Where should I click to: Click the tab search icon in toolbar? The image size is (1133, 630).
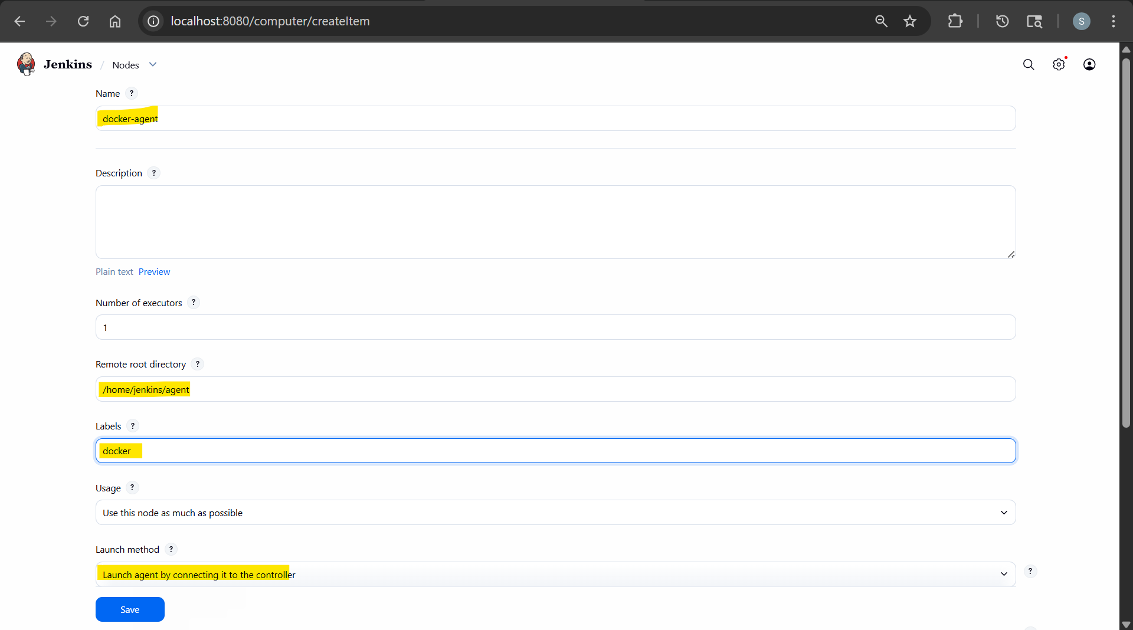1034,21
